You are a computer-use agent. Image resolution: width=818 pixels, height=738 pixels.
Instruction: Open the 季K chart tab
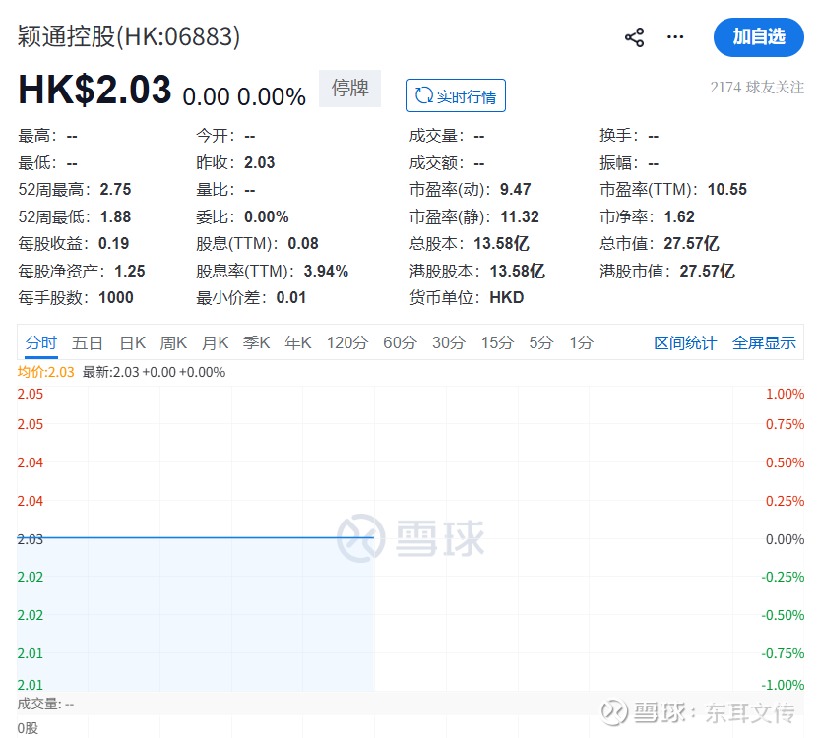[x=256, y=342]
